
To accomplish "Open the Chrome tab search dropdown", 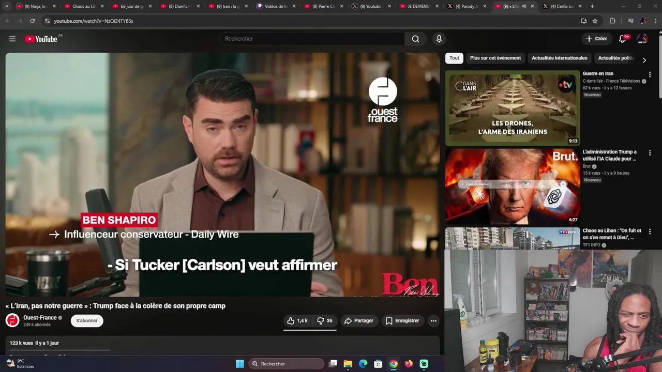I will [7, 6].
